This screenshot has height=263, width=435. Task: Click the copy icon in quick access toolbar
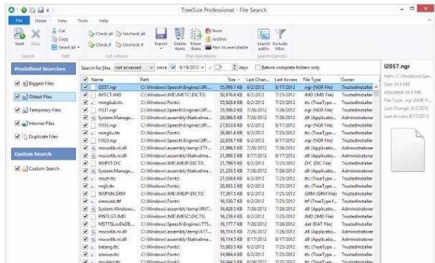tap(32, 10)
